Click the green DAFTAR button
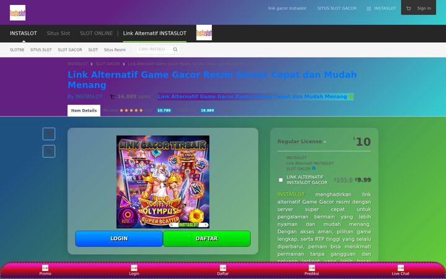The width and height of the screenshot is (446, 279). tap(207, 239)
